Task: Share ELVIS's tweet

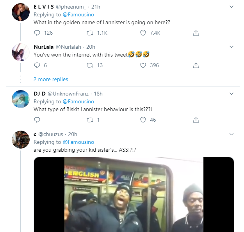Action: pyautogui.click(x=196, y=33)
